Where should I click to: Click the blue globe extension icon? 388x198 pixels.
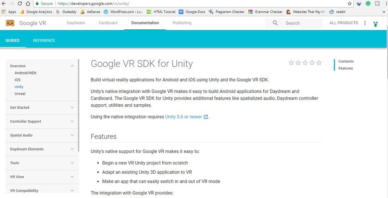click(x=359, y=4)
